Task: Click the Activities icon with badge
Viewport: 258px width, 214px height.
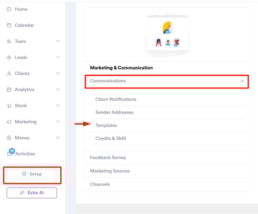Action: click(11, 152)
